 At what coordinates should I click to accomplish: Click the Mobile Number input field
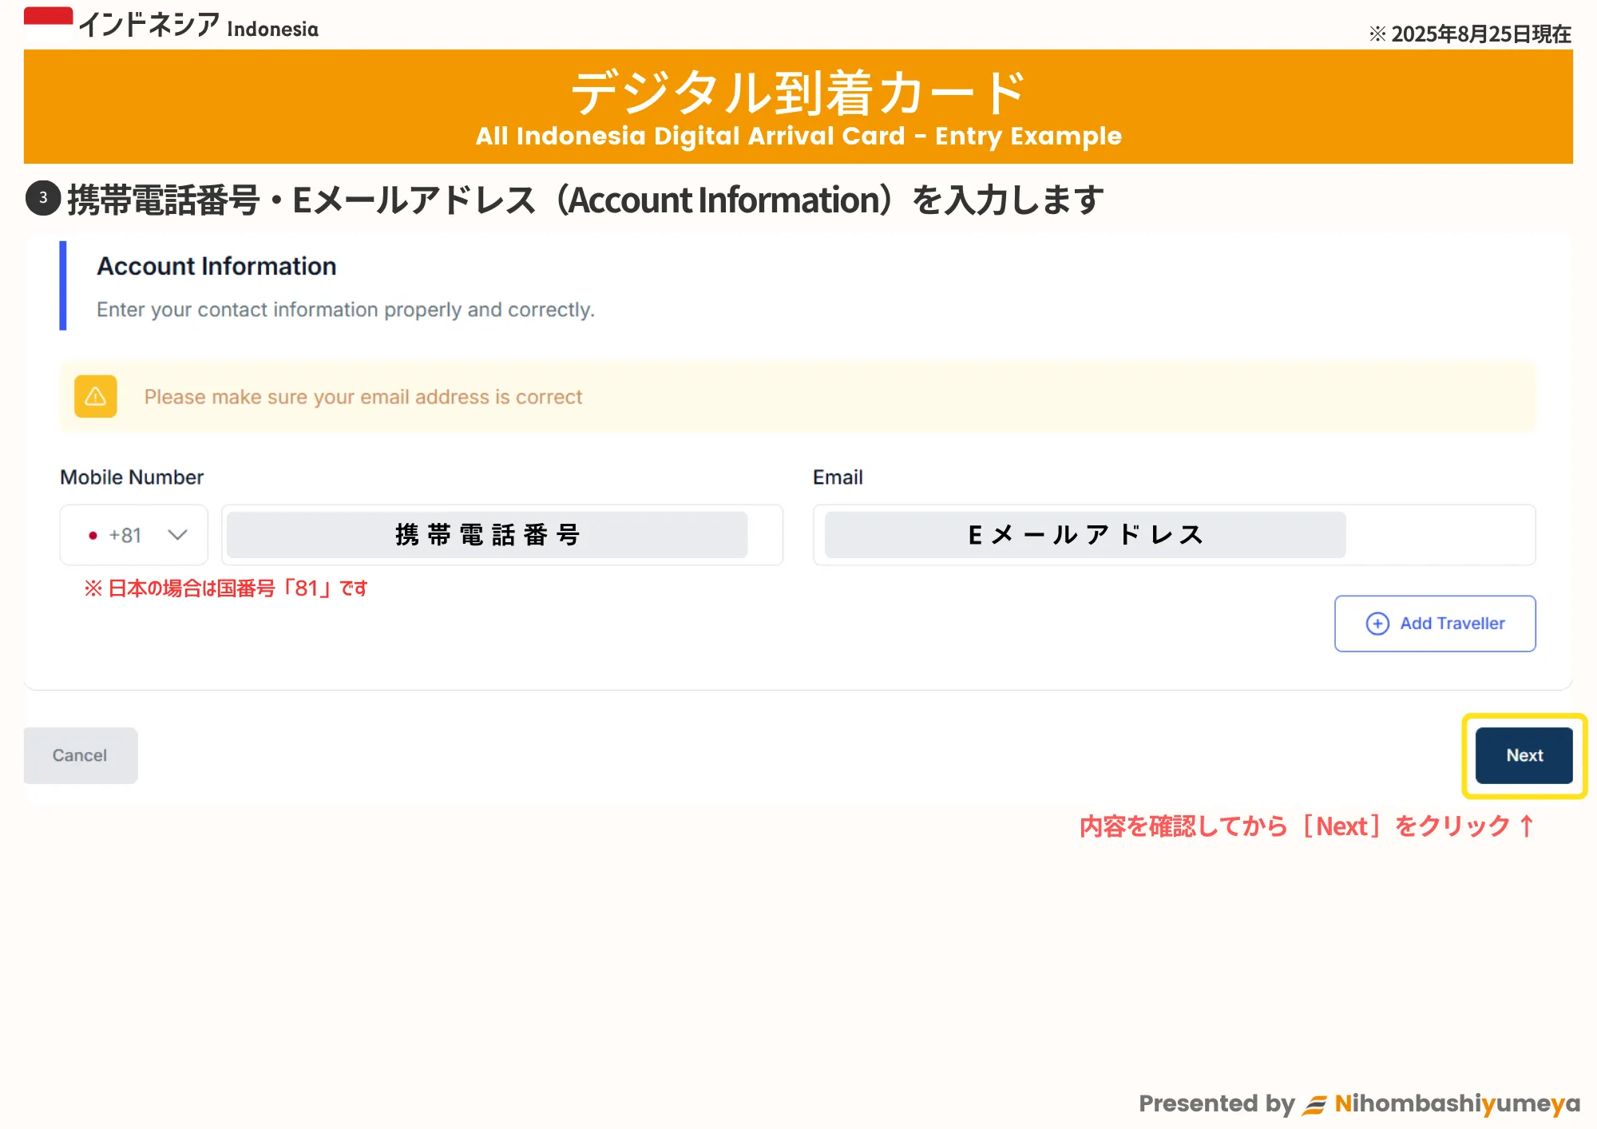[501, 535]
